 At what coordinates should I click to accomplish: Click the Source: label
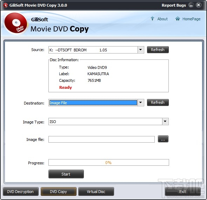(x=38, y=50)
